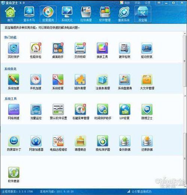Switch to the 查杀木马 trojan scan tab
187x195 pixels.
(29, 14)
